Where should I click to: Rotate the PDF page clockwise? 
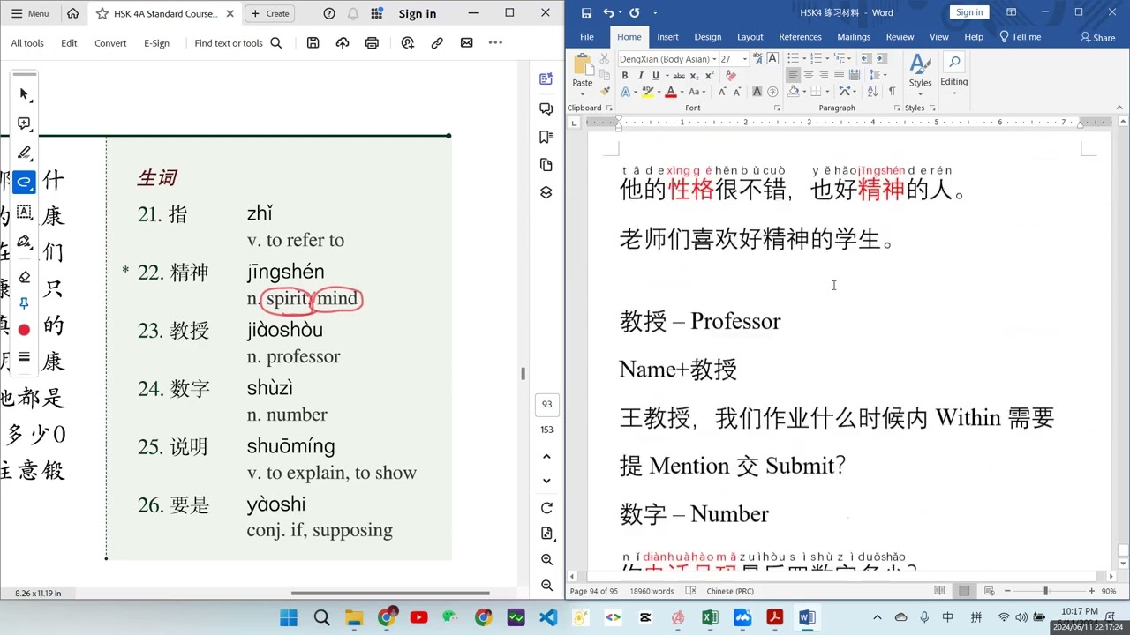pyautogui.click(x=546, y=508)
